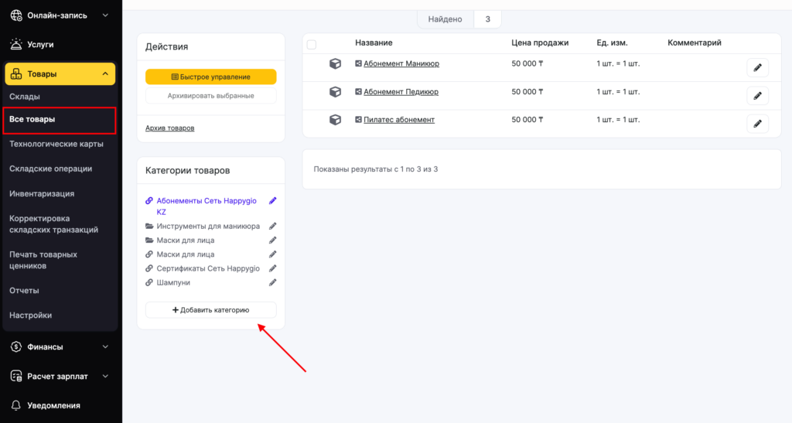Toggle the select-all checkbox in table header
Viewport: 792px width, 423px height.
pos(312,44)
